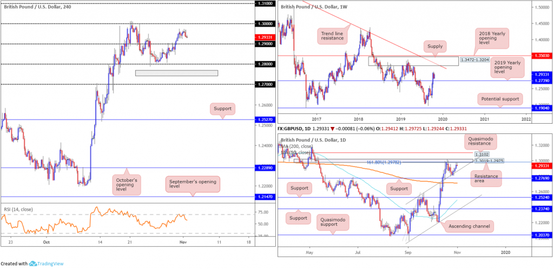Click the blue 1.23740 price tag on daily chart

pyautogui.click(x=541, y=209)
